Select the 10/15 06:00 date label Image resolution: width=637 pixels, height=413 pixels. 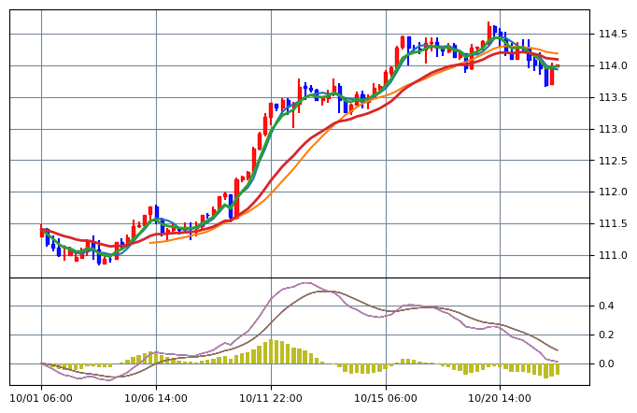click(386, 398)
